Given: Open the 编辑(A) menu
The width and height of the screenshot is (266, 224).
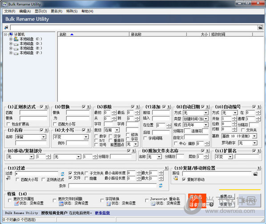Looking at the screenshot, I should 25,11.
